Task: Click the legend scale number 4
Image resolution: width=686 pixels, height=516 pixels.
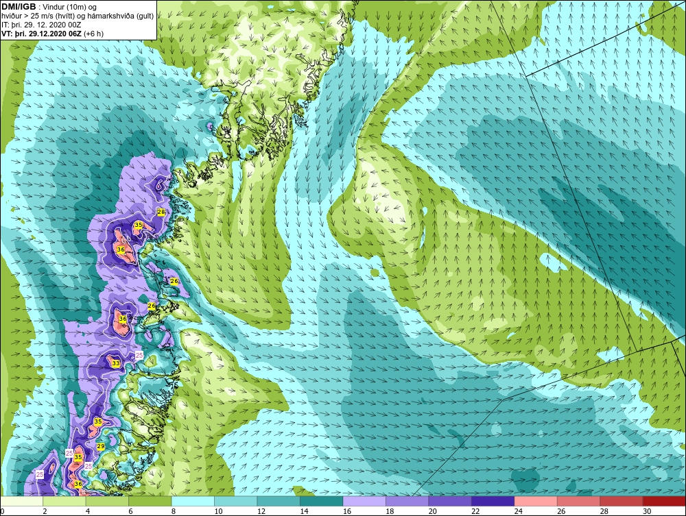Action: 88,511
